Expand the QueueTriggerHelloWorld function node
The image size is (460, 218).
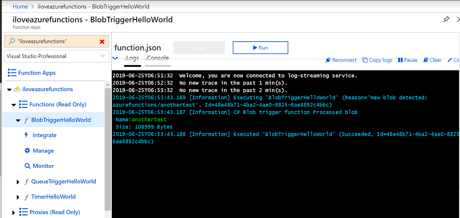[x=18, y=182]
